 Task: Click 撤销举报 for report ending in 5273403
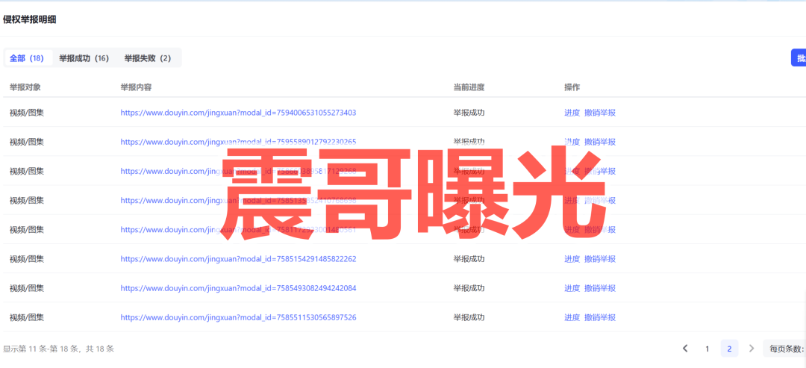click(x=600, y=113)
